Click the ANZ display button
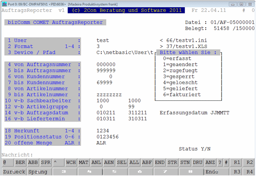Image resolution: width=256 pixels, height=176 pixels. coord(210,162)
